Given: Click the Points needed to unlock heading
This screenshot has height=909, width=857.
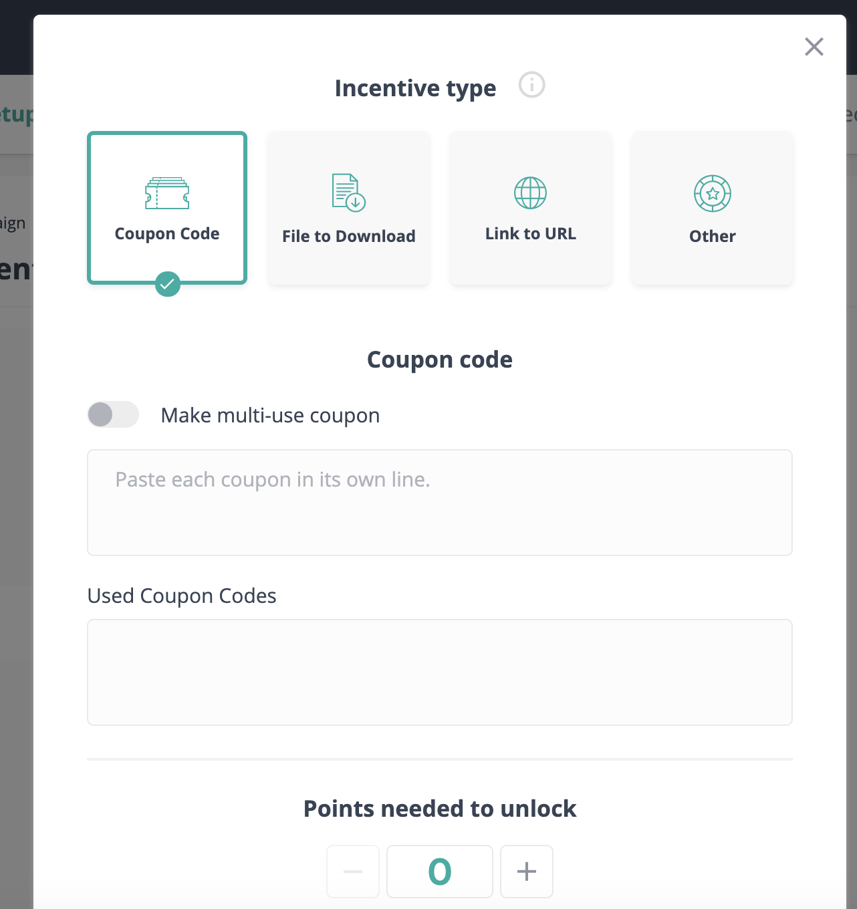Looking at the screenshot, I should (439, 808).
